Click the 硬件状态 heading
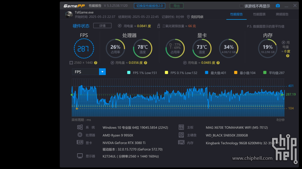The image size is (302, 169). coord(81,26)
